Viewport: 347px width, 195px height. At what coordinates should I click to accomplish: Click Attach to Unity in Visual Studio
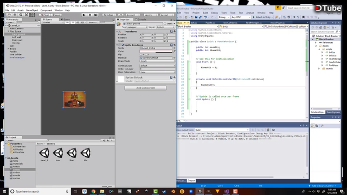pos(261,17)
